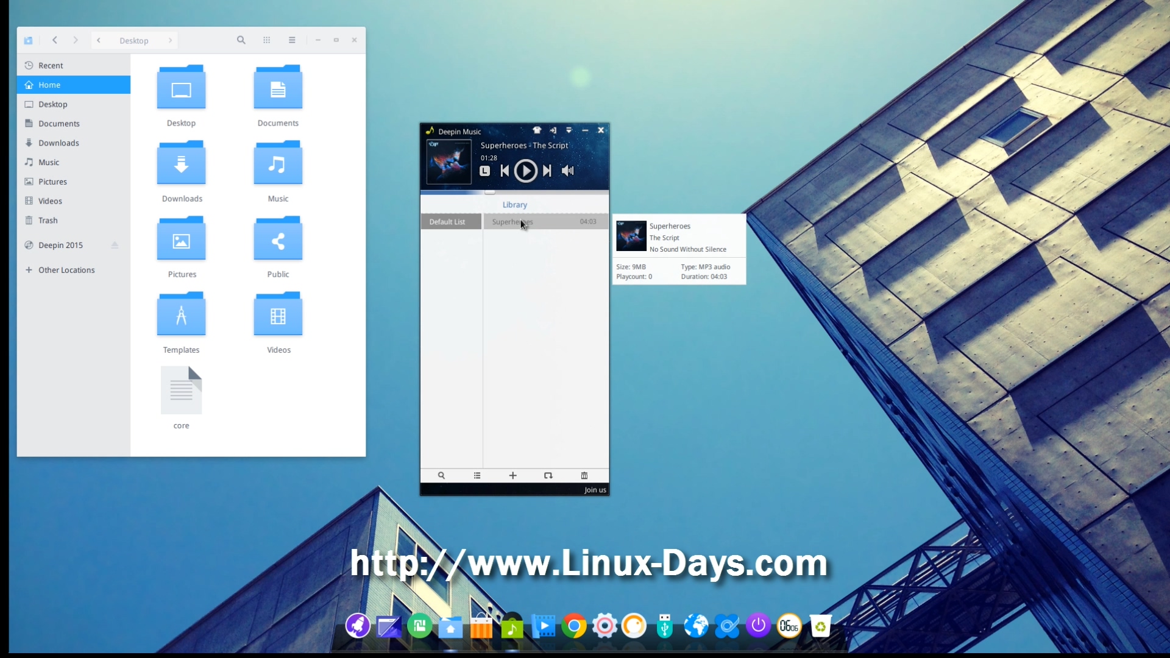This screenshot has width=1170, height=658.
Task: Open Downloads in the file manager sidebar
Action: coord(58,143)
